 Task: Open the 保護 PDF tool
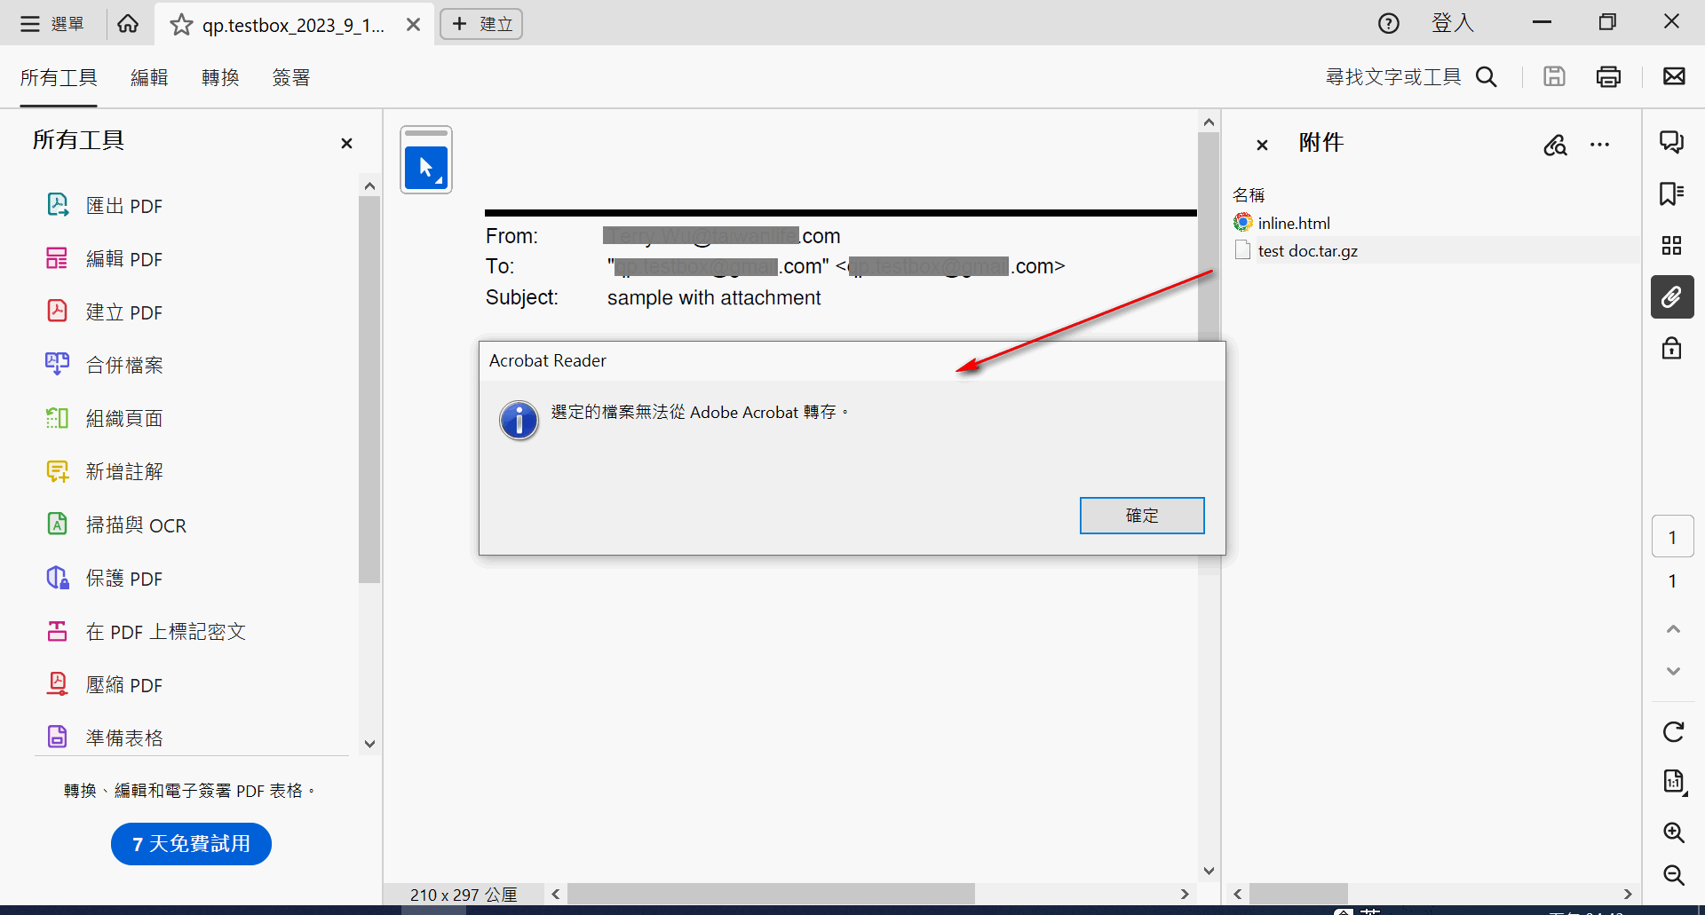pyautogui.click(x=105, y=579)
